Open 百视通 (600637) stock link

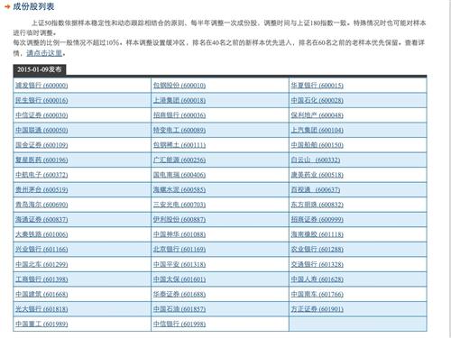tap(316, 189)
